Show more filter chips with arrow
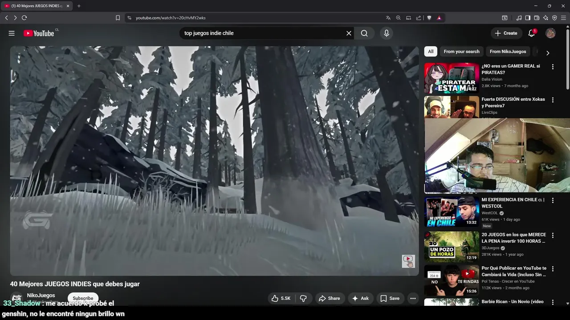Viewport: 570px width, 320px height. [548, 52]
